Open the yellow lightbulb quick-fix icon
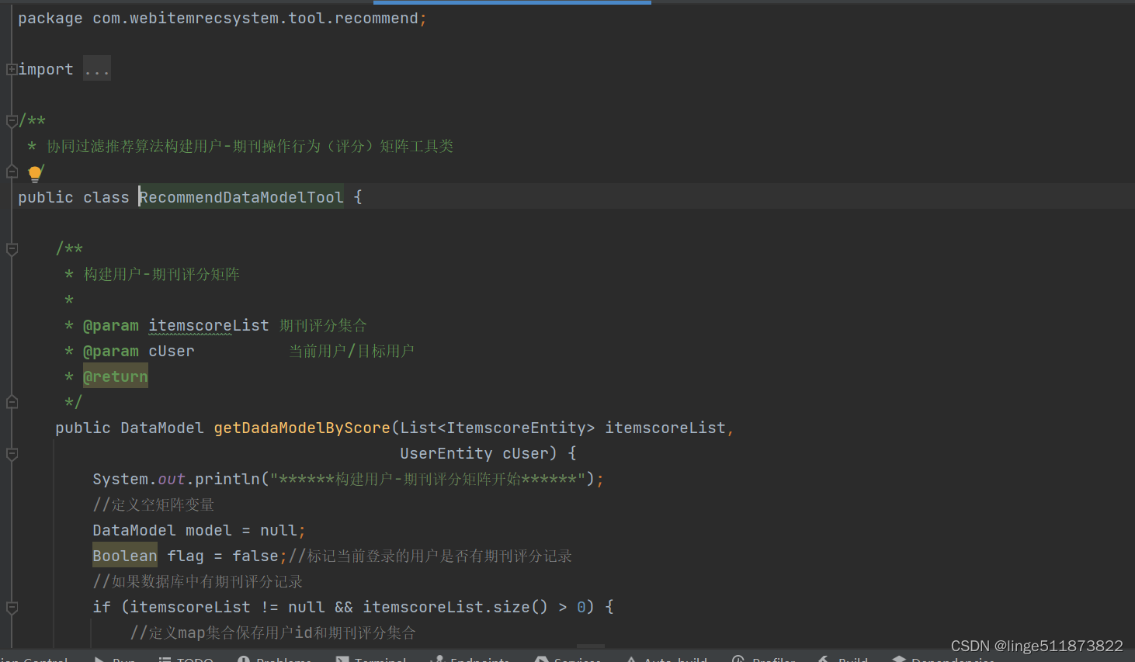The image size is (1135, 662). coord(36,173)
